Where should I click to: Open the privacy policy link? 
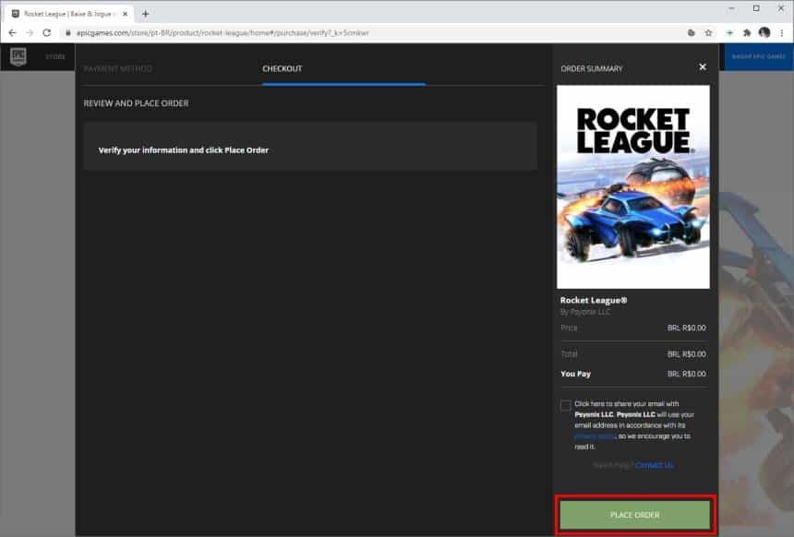pos(595,436)
